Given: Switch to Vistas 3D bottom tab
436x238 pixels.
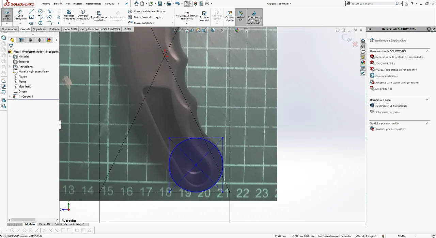Looking at the screenshot, I should 44,224.
